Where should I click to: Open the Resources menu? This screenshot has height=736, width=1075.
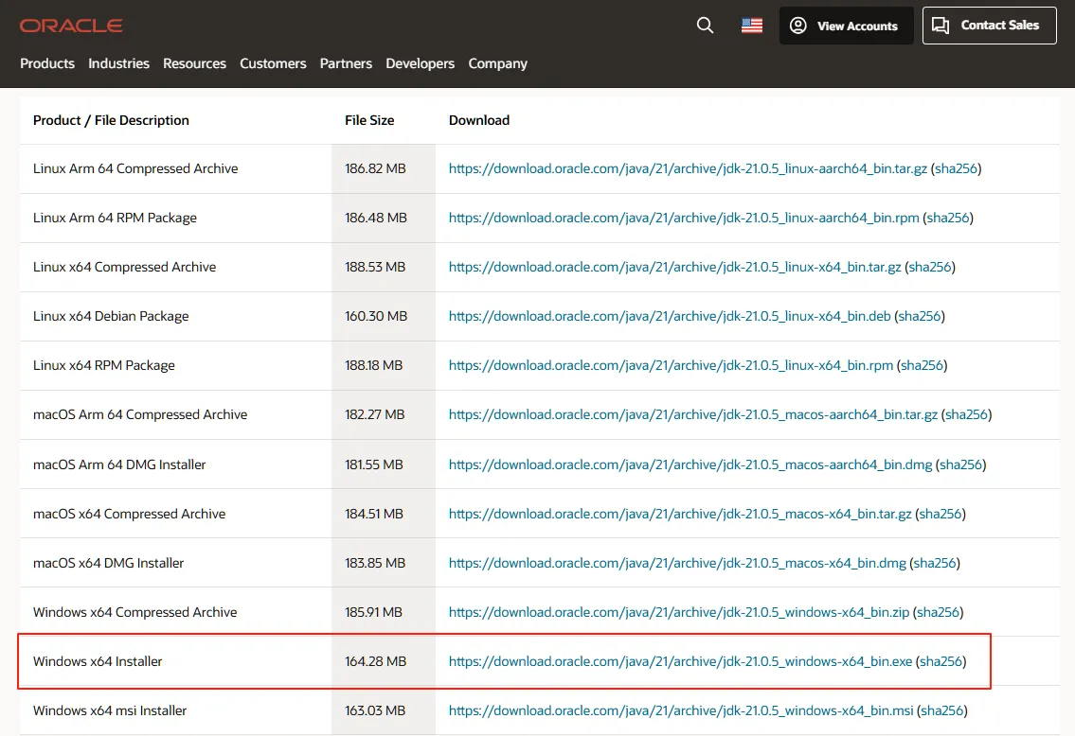click(x=194, y=63)
